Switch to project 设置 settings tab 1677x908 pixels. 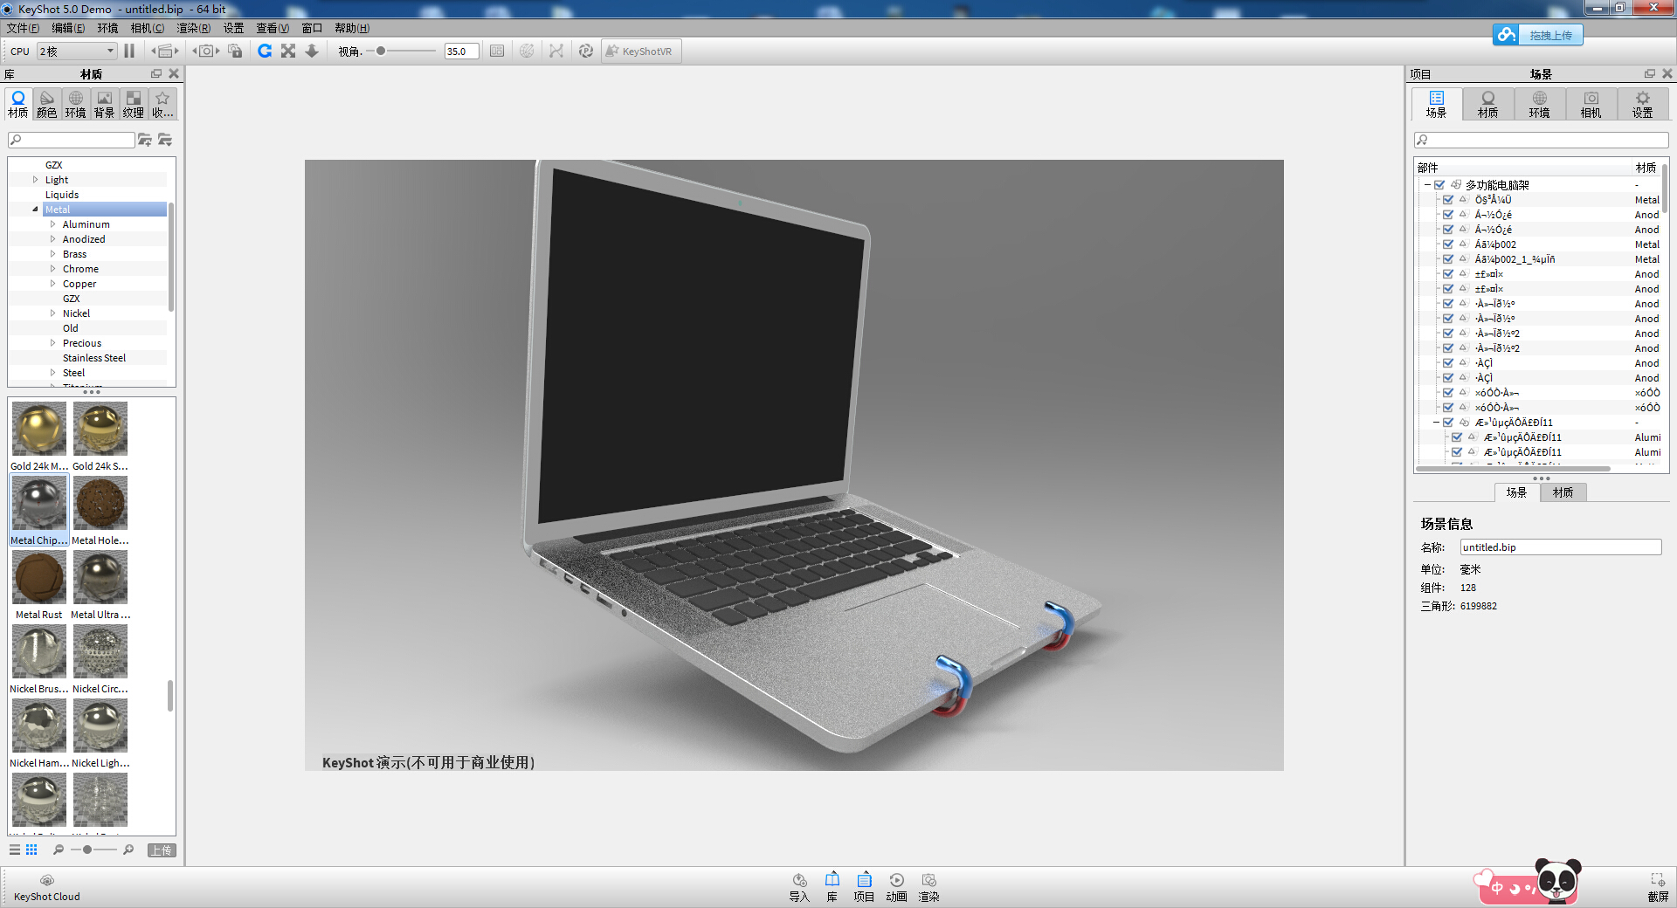pos(1643,105)
